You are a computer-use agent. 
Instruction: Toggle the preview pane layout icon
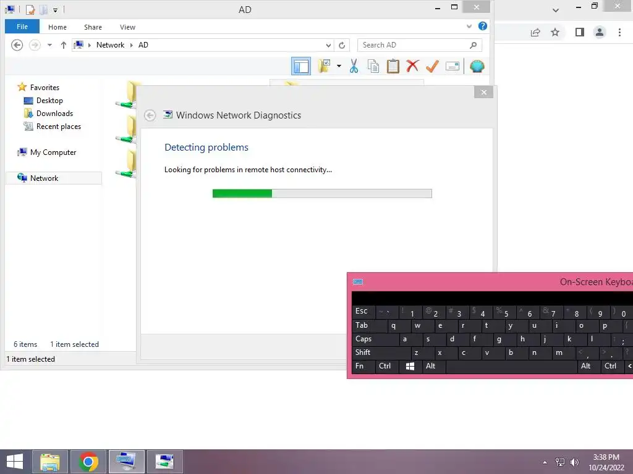click(x=301, y=67)
